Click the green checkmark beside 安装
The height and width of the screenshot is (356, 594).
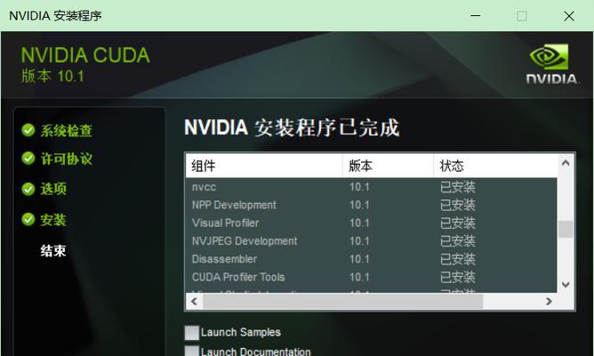coord(28,219)
